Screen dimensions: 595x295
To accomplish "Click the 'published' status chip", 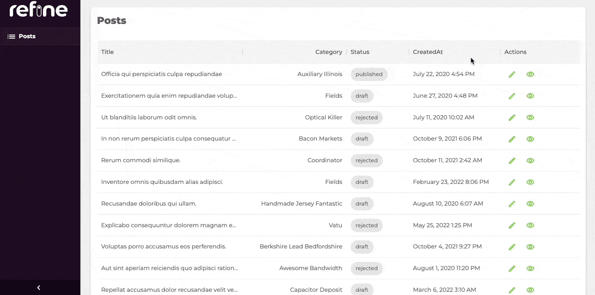I will pyautogui.click(x=369, y=74).
